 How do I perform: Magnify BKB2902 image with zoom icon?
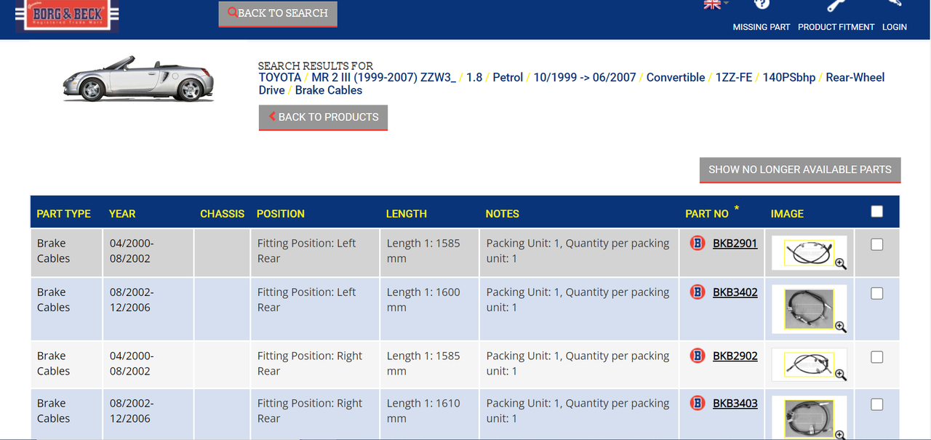coord(841,375)
